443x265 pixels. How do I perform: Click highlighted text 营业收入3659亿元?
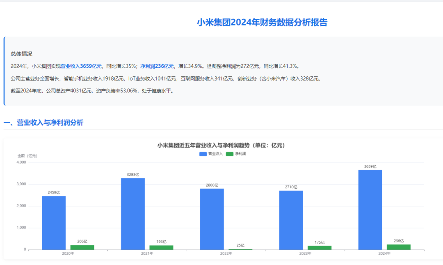[81, 66]
